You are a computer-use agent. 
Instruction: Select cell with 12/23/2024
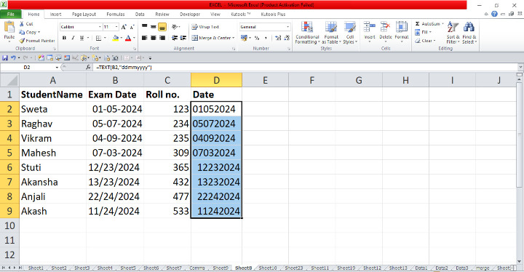[115, 167]
